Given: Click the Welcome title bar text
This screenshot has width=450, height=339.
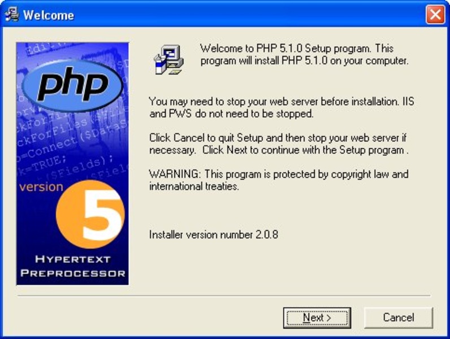Looking at the screenshot, I should click(x=49, y=15).
